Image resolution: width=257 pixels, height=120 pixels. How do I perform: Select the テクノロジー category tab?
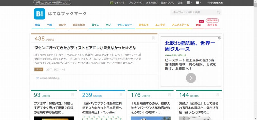(x=125, y=25)
